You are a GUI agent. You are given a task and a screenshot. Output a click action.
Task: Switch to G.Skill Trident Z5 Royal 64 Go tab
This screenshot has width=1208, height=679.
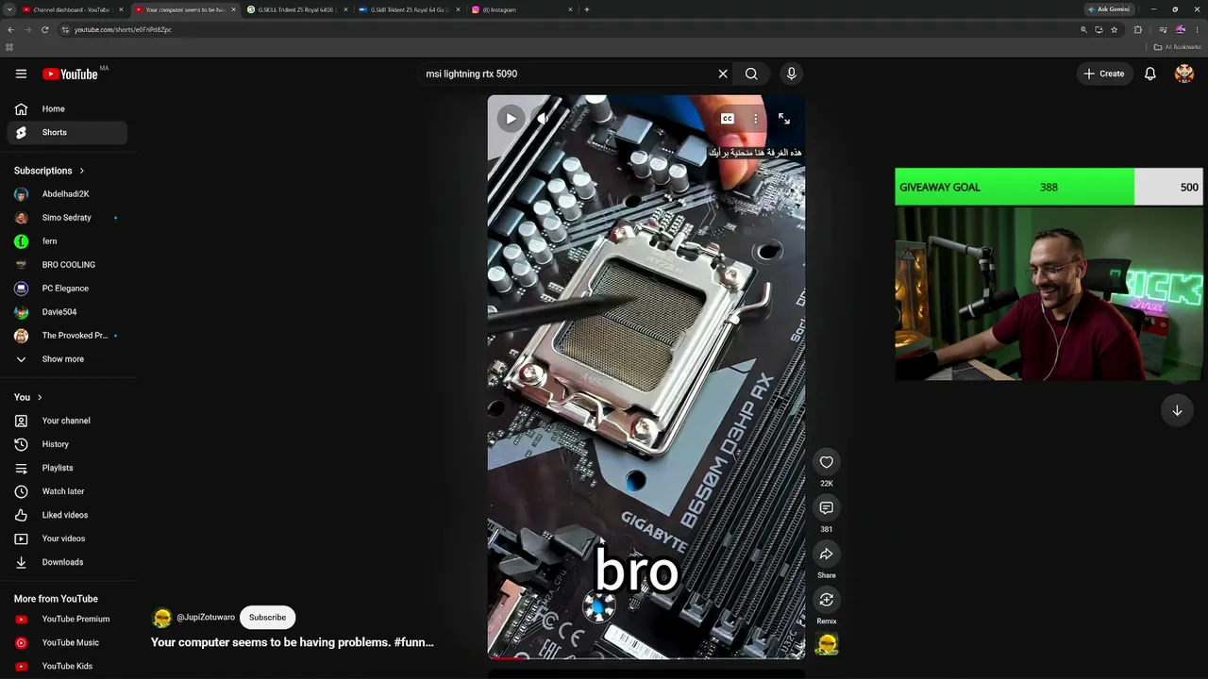pos(409,9)
